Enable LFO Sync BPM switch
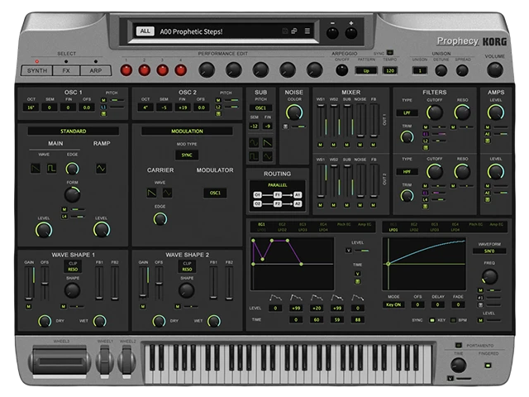Screen dimensions: 529x397 (x=453, y=320)
